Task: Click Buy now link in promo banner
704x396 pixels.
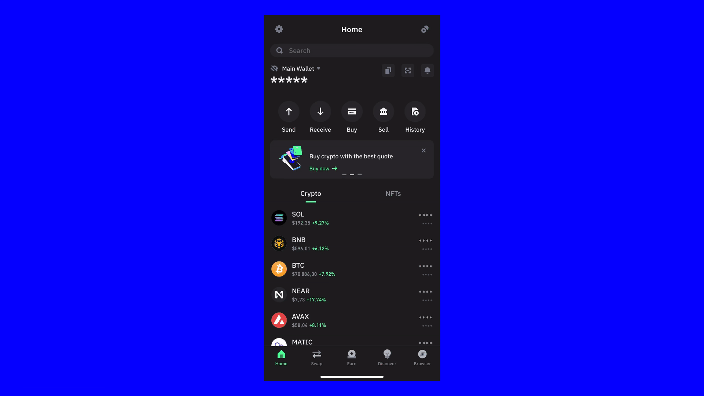Action: [323, 169]
